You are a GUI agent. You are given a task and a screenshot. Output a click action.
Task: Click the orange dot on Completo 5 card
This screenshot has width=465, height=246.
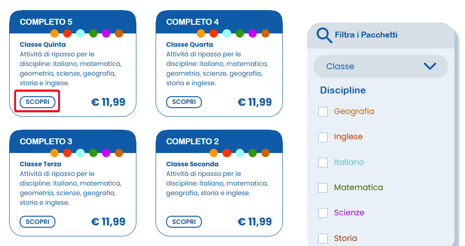click(54, 33)
